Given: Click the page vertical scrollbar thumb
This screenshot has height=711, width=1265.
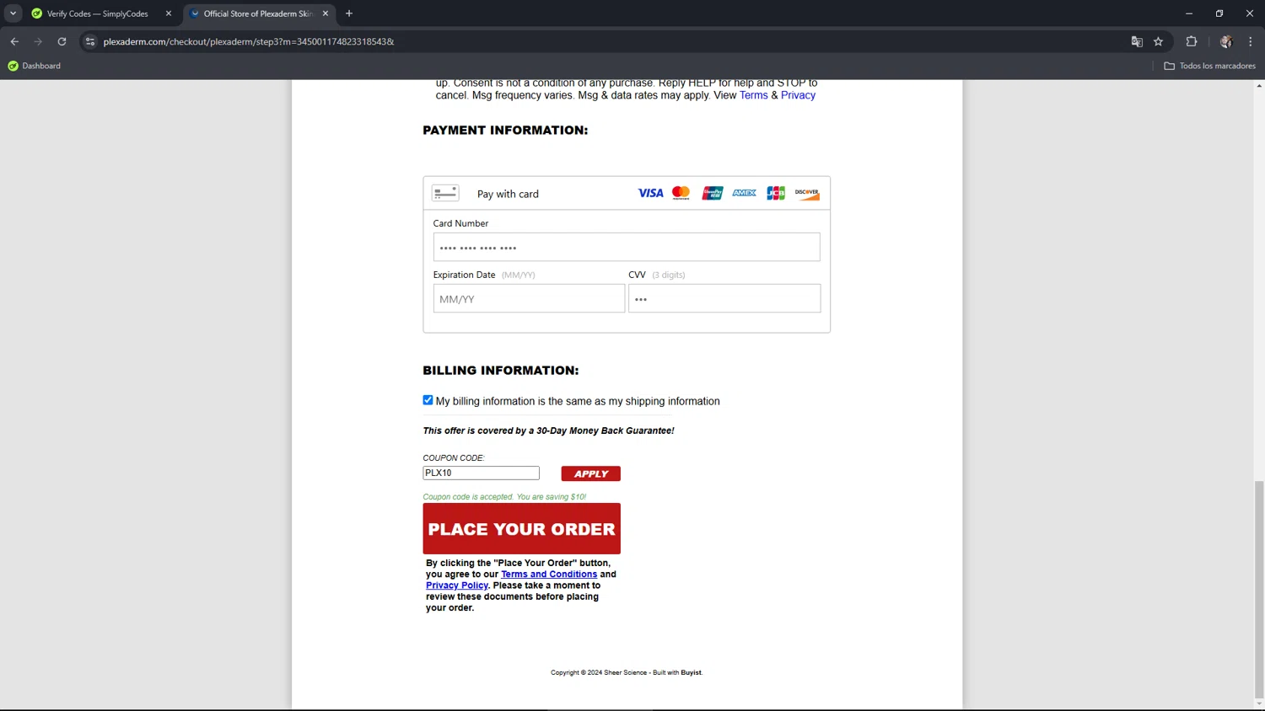Looking at the screenshot, I should click(1259, 590).
